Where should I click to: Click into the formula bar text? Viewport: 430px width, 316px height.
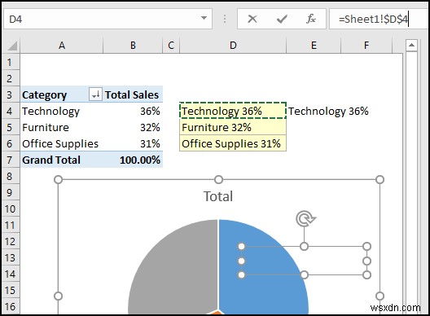tap(379, 19)
